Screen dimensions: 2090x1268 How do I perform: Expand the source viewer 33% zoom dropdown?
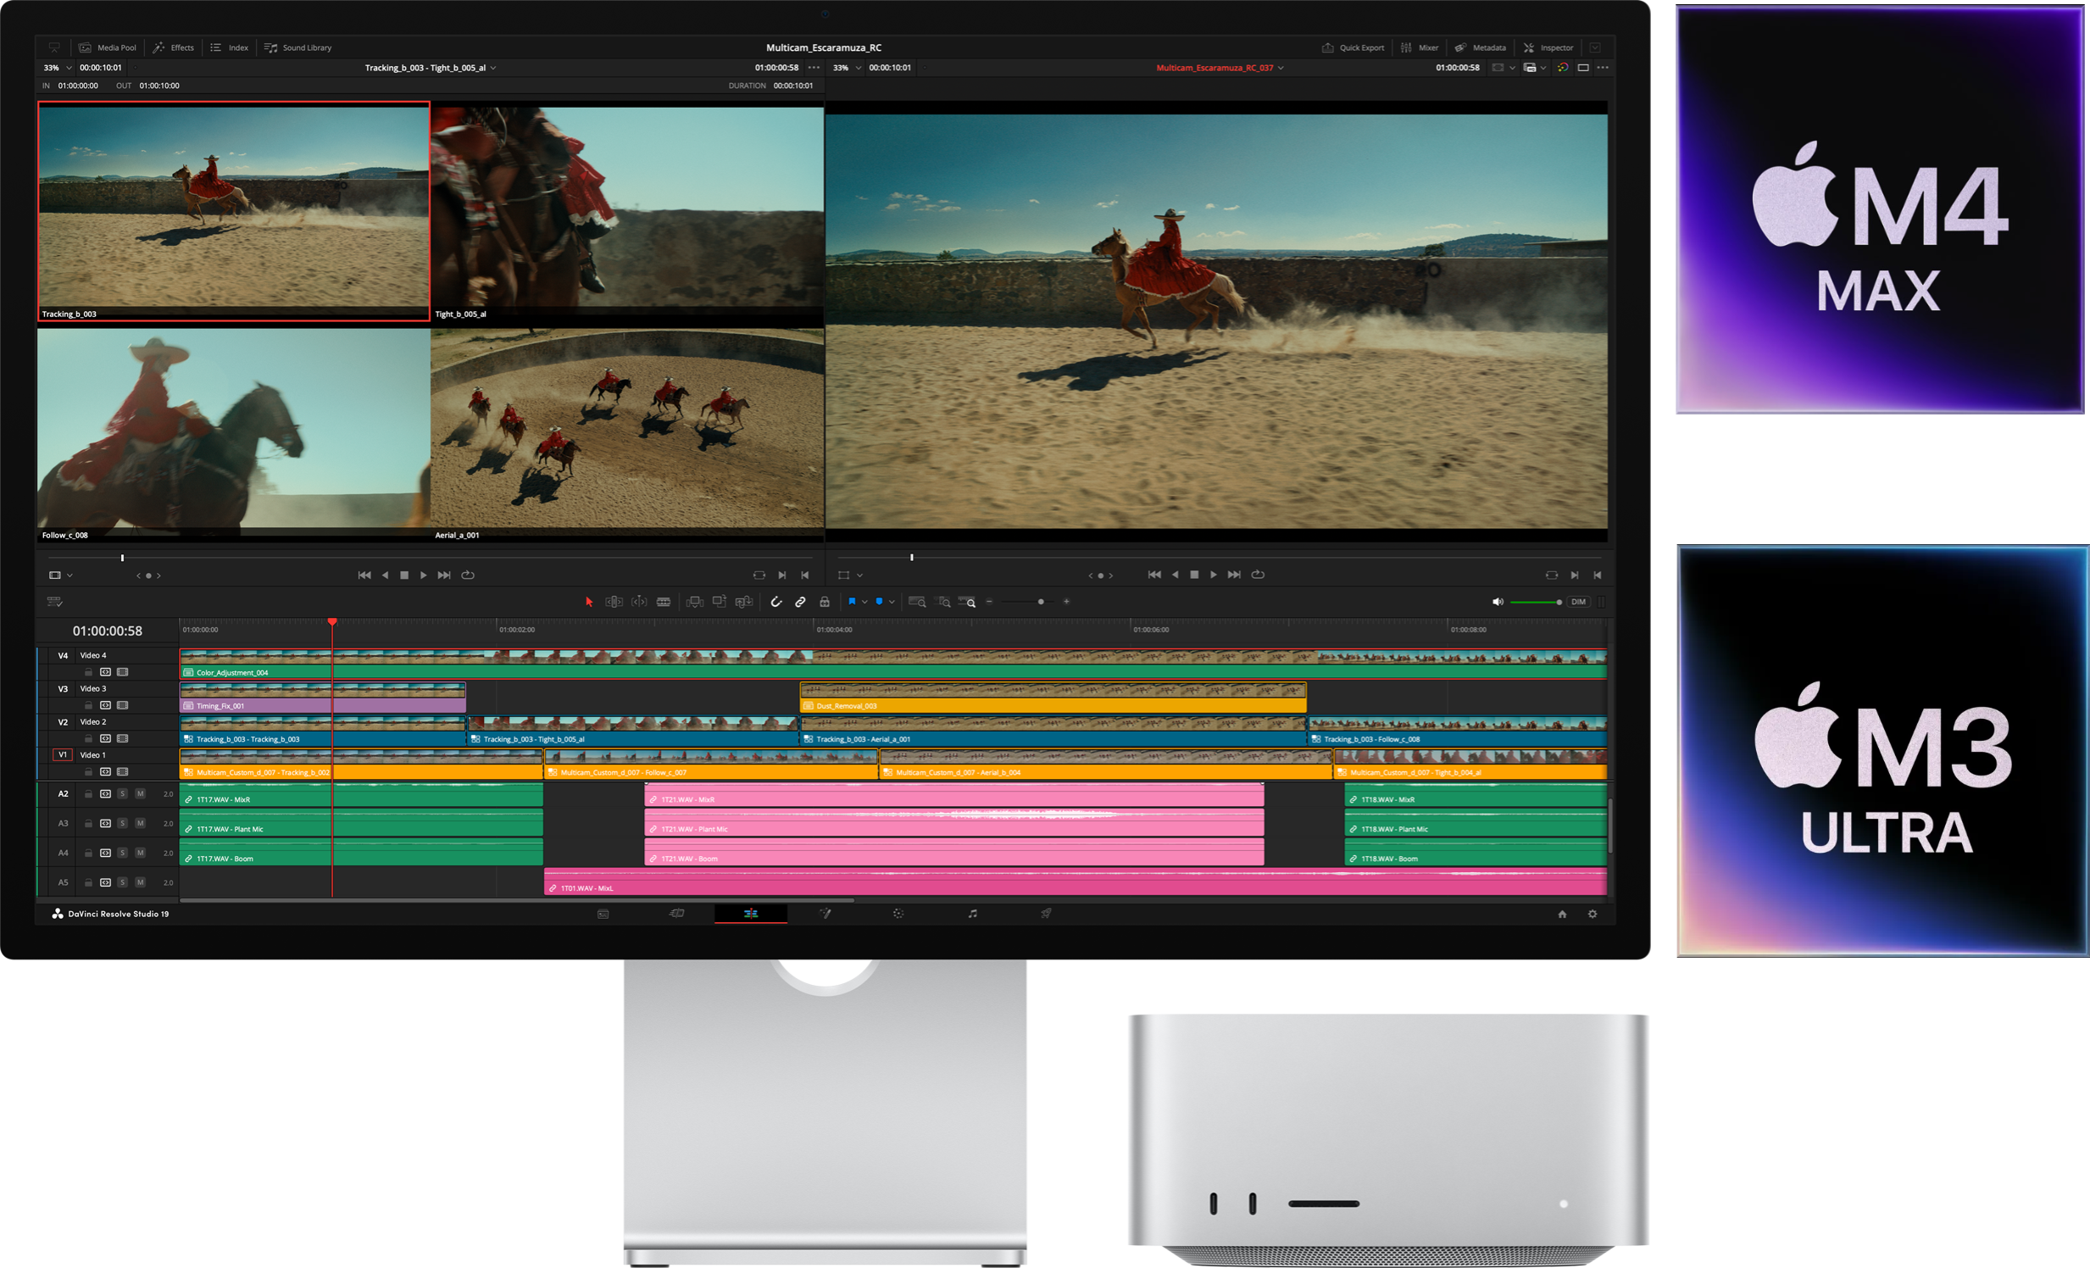coord(69,68)
